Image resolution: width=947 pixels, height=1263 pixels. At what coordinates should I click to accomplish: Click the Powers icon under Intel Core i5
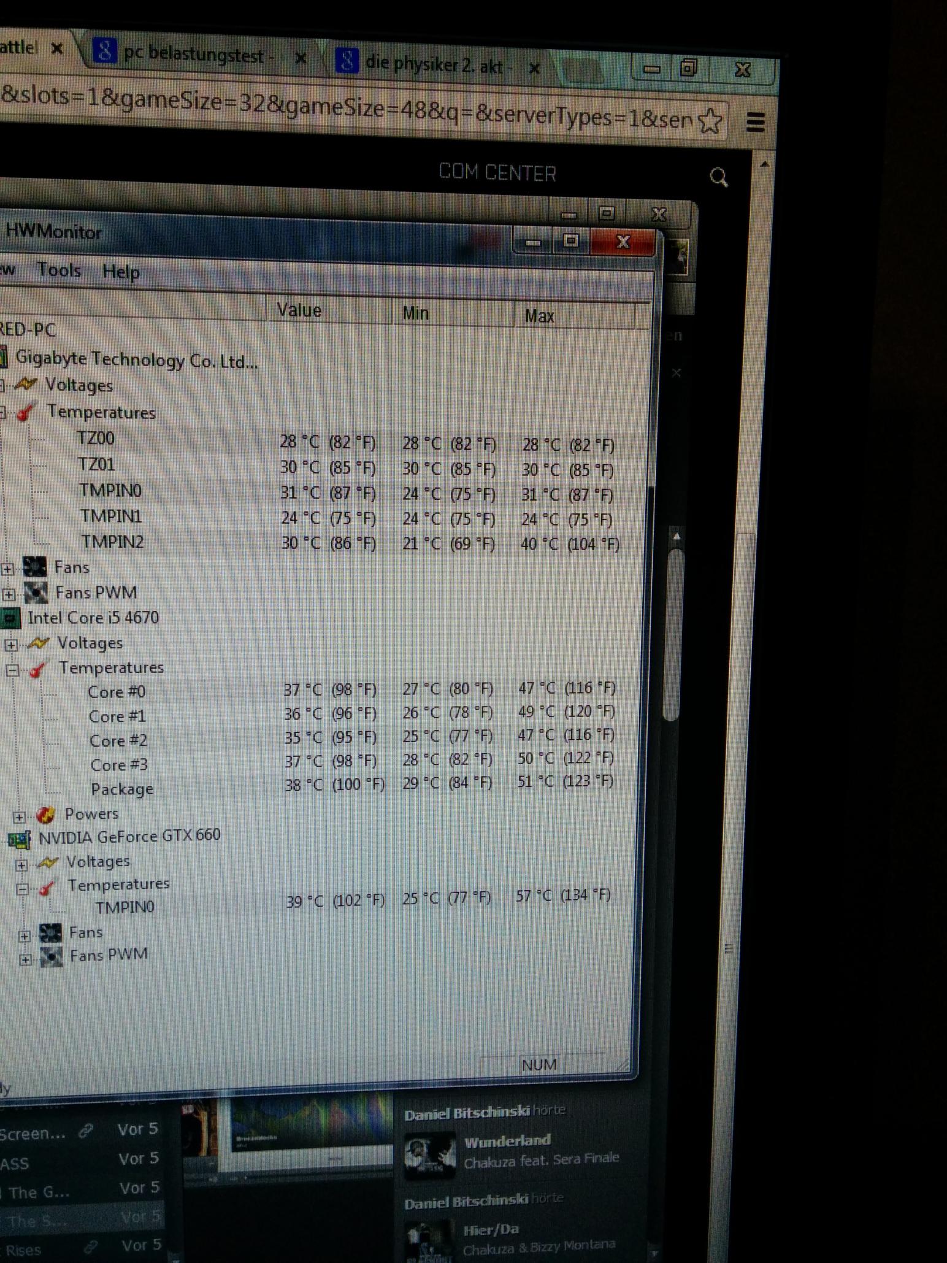click(x=45, y=815)
